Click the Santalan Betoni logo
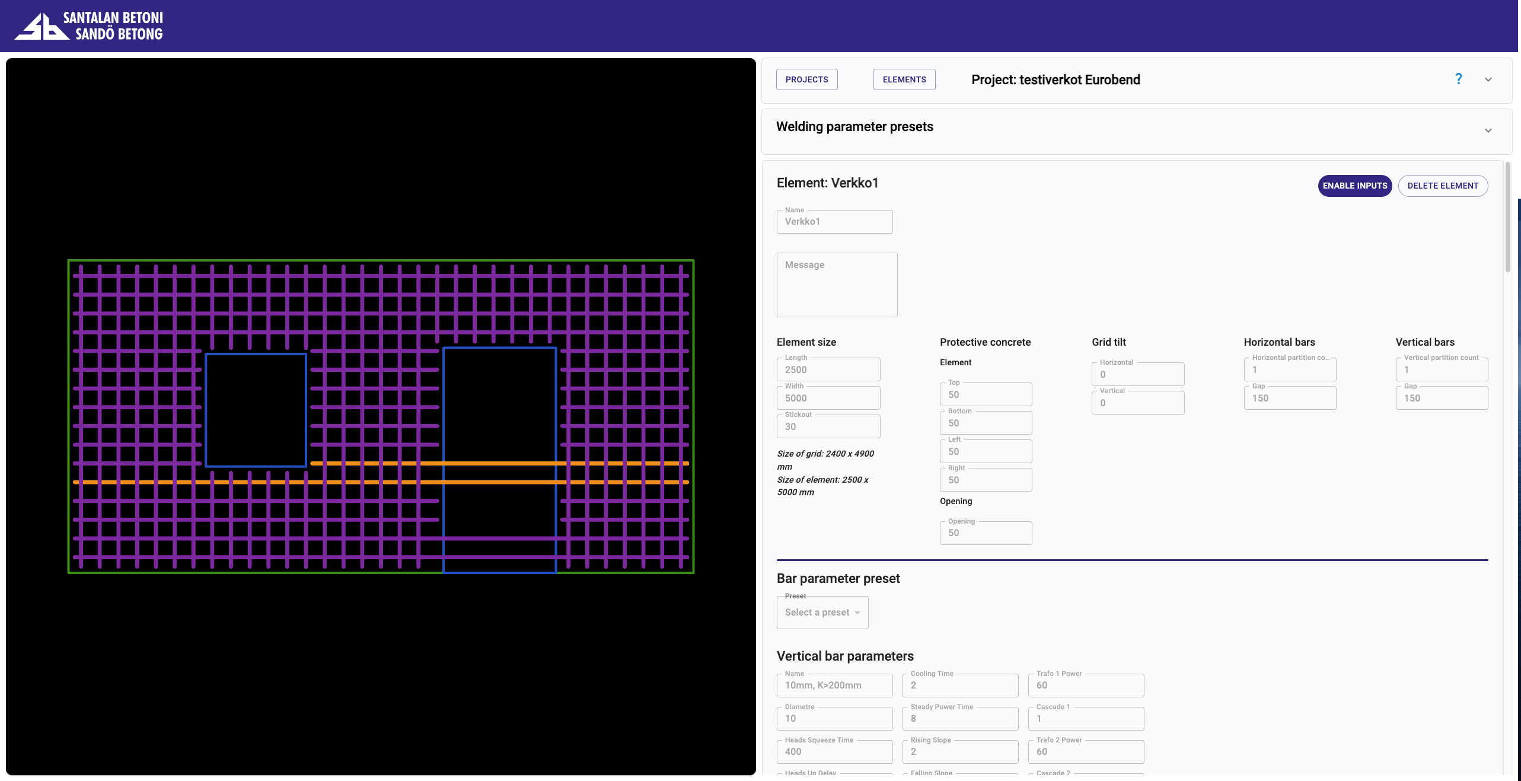 89,26
